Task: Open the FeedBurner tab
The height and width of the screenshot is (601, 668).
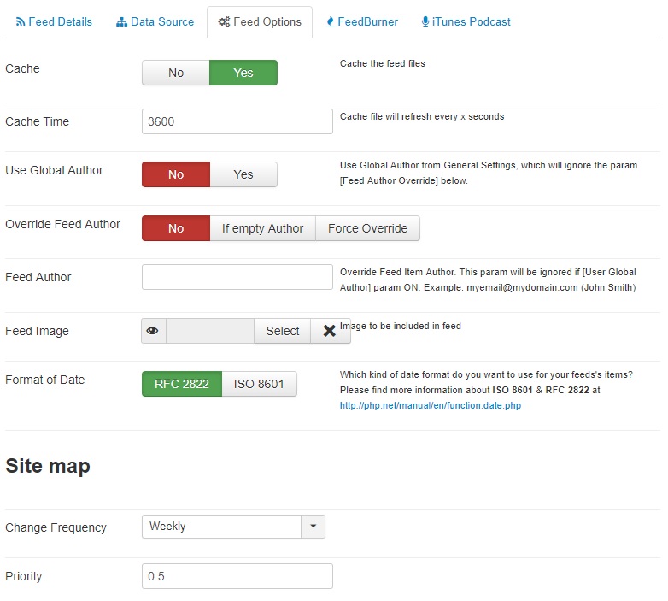Action: click(x=361, y=21)
